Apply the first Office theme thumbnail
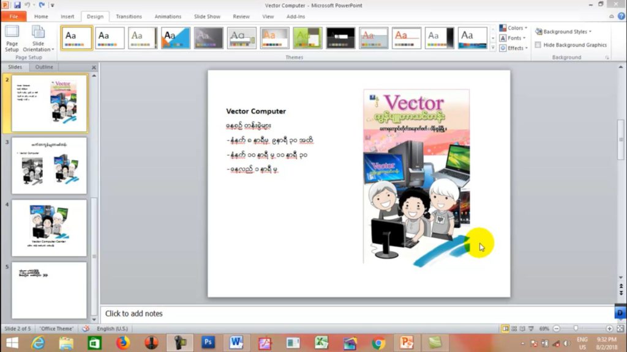The height and width of the screenshot is (352, 627). 77,38
